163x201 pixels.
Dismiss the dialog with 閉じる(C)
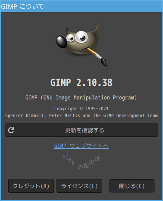pyautogui.click(x=132, y=186)
